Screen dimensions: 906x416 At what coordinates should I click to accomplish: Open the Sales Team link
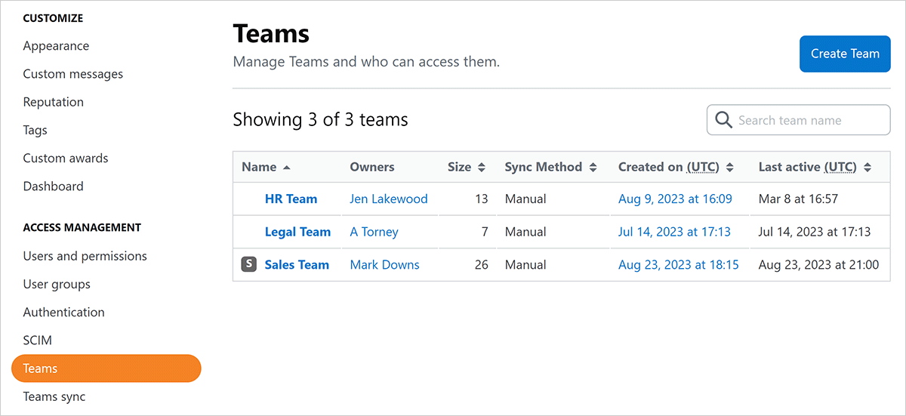click(297, 264)
